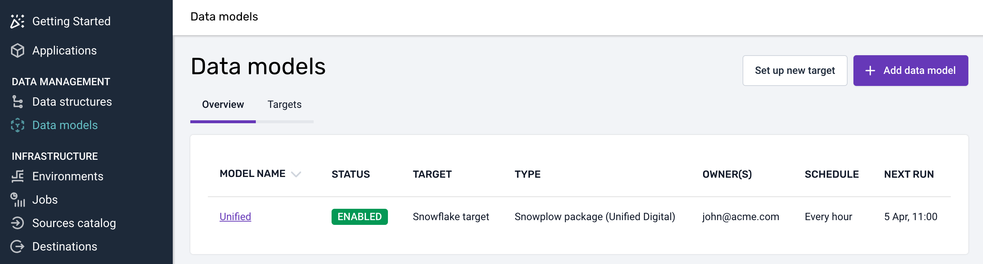Click the Environments icon
This screenshot has height=264, width=983.
tap(17, 176)
